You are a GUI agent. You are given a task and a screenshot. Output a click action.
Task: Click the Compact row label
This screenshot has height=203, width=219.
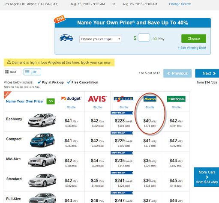coord(14,139)
